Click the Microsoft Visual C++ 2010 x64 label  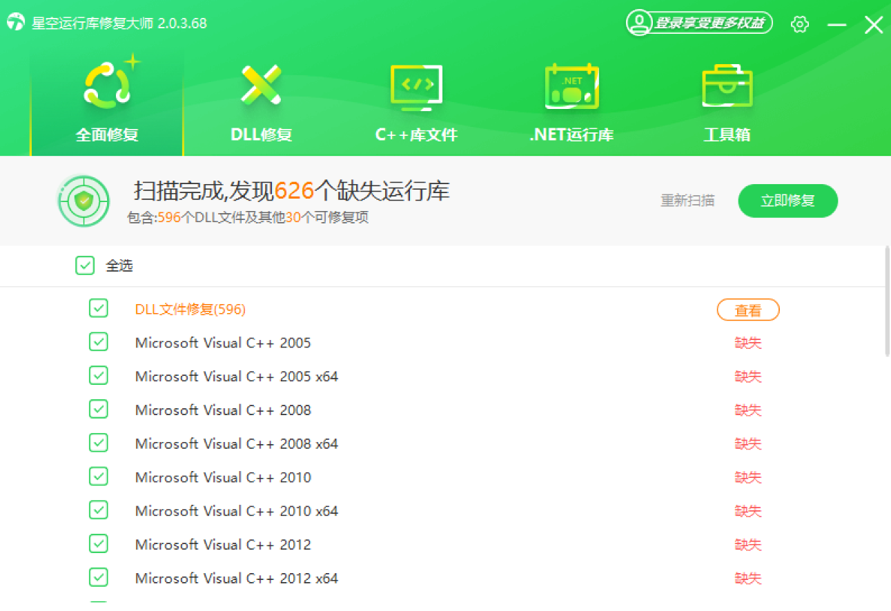coord(237,511)
